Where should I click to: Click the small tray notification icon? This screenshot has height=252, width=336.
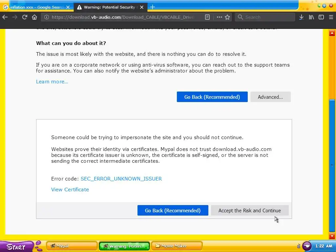point(299,246)
